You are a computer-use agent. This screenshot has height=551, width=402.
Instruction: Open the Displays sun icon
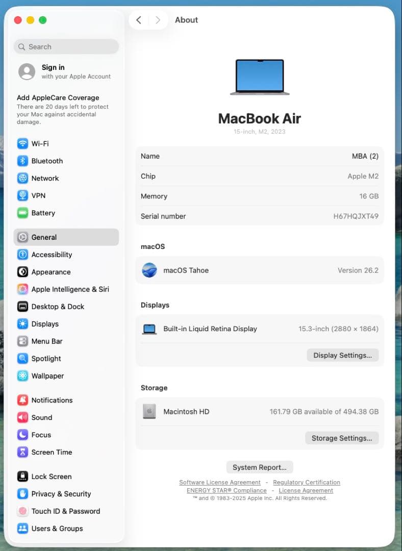(x=22, y=323)
